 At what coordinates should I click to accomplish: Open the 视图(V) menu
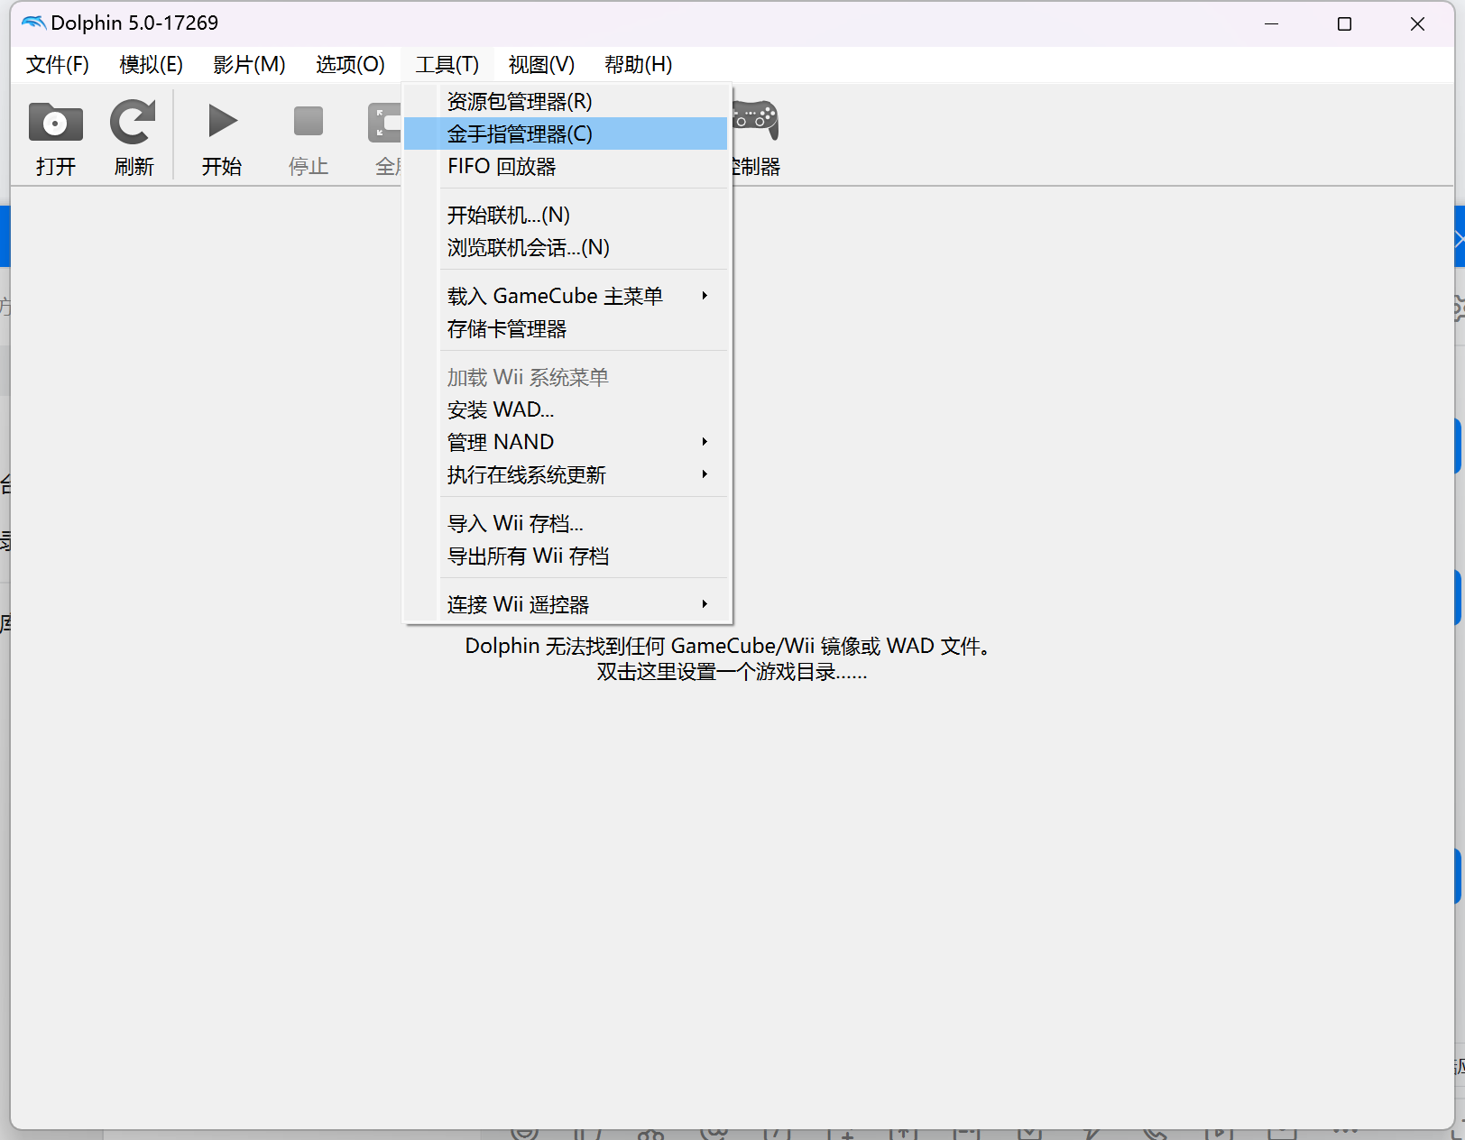[541, 65]
